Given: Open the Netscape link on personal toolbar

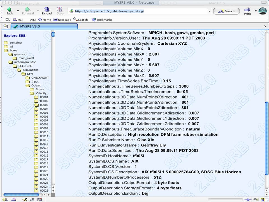Looking at the screenshot, I should [62, 20].
